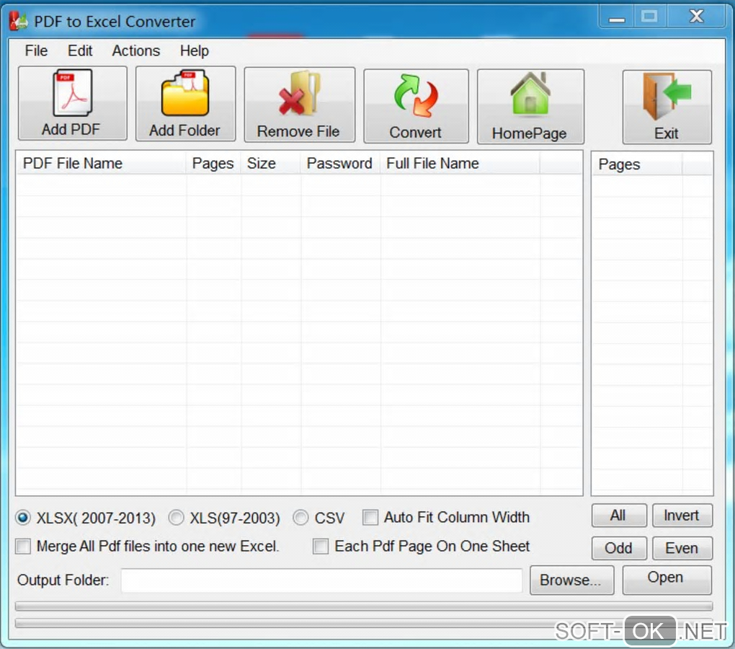Minimize the PDF to Excel Converter window
Viewport: 735px width, 649px height.
[616, 18]
